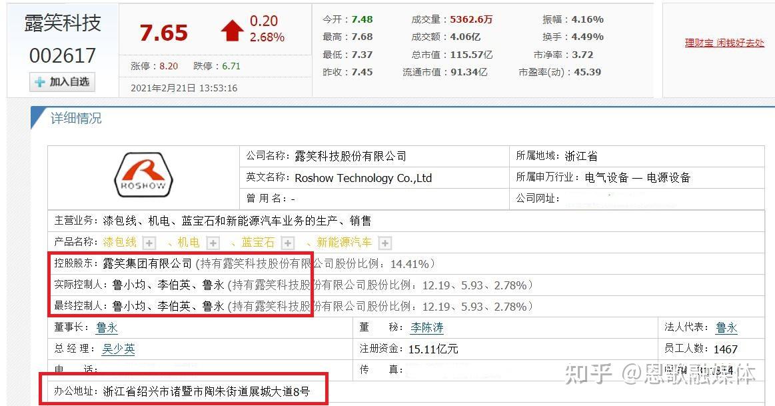Screen dimensions: 775x406
Task: Select the 成交额 value 4.06亿
Action: (464, 37)
